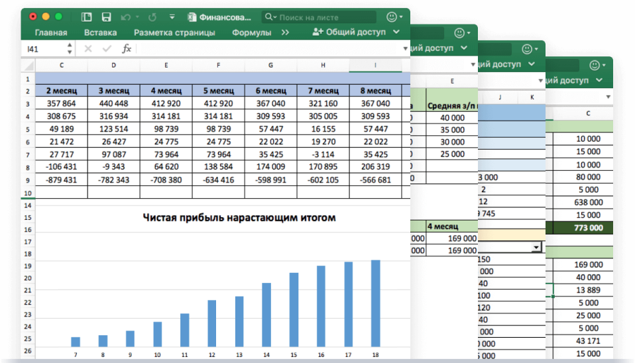
Task: Click the 773 000 total cell in fourth window
Action: tap(583, 228)
